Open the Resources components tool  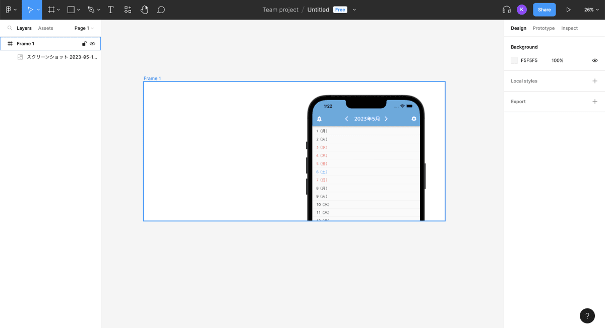tap(128, 10)
